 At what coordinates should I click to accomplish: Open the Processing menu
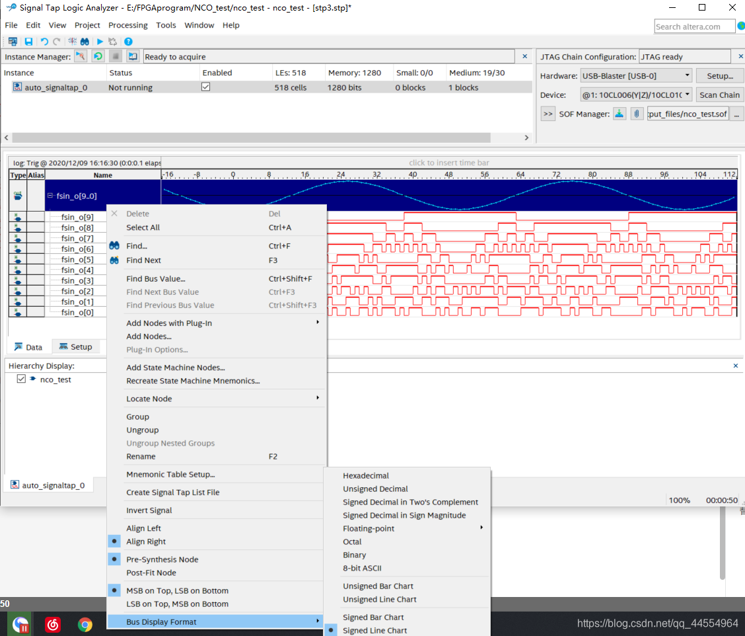[x=128, y=25]
